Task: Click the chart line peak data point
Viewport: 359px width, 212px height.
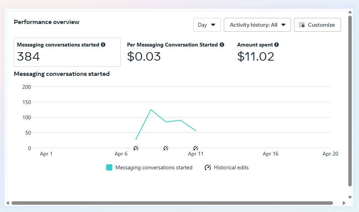Action: click(x=151, y=110)
